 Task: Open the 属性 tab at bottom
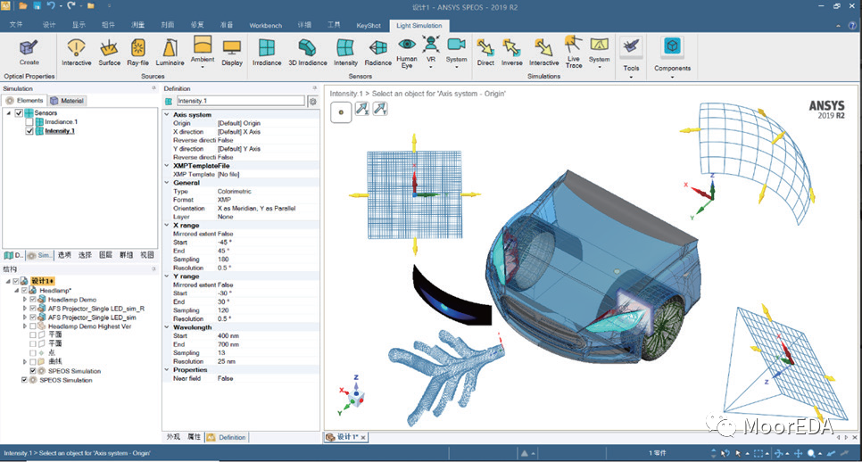pos(194,437)
